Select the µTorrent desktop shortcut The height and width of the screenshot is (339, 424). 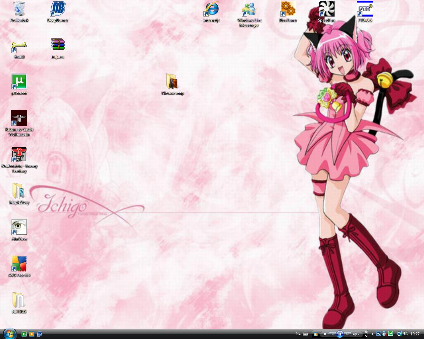(x=19, y=85)
